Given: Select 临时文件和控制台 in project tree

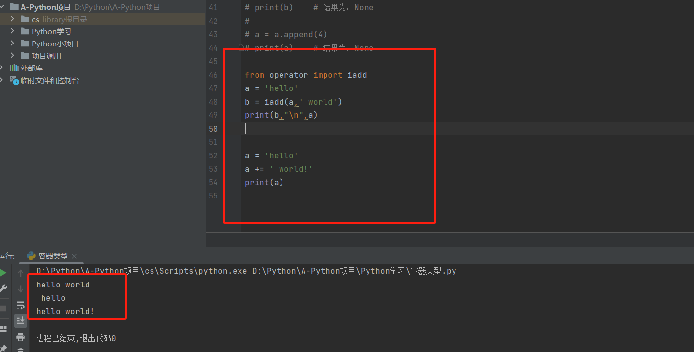Looking at the screenshot, I should tap(49, 80).
